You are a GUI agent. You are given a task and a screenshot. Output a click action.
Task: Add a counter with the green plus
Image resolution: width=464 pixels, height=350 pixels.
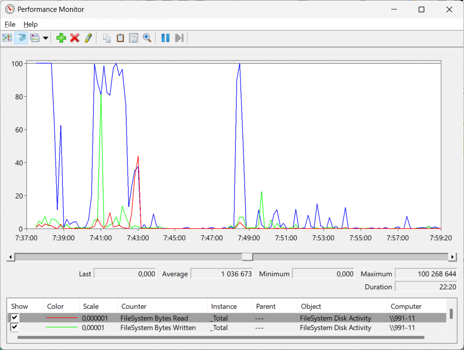tap(61, 38)
